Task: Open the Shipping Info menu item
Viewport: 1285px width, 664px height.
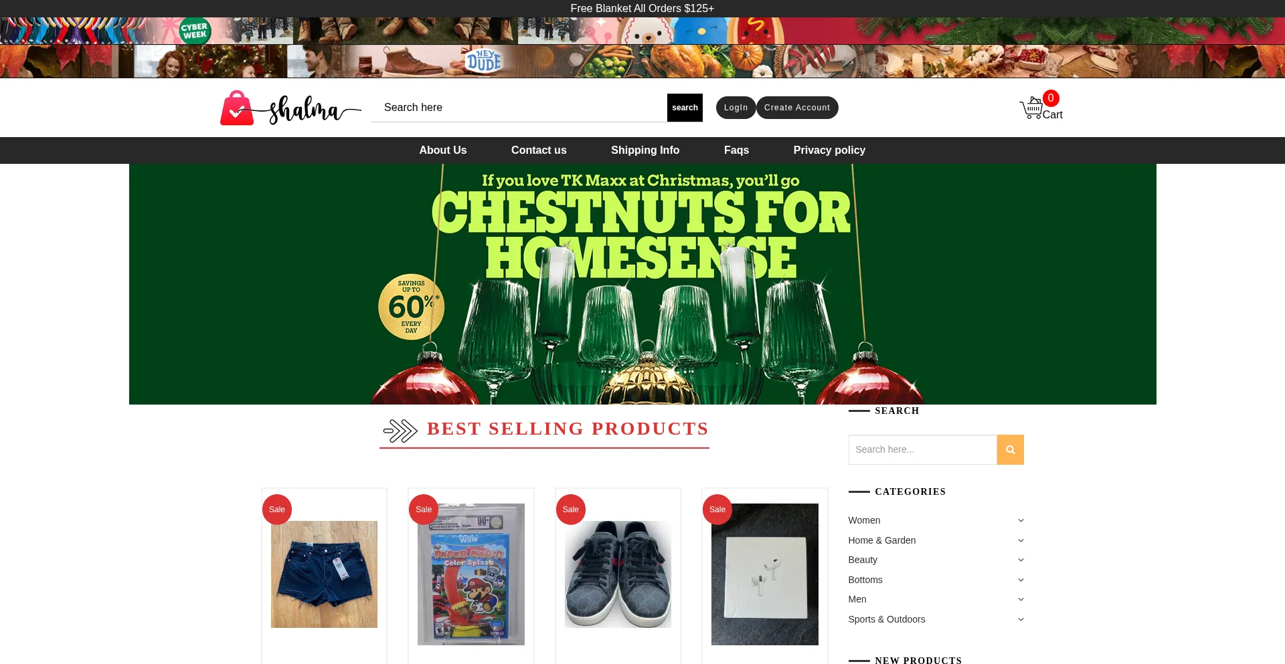Action: pyautogui.click(x=645, y=150)
